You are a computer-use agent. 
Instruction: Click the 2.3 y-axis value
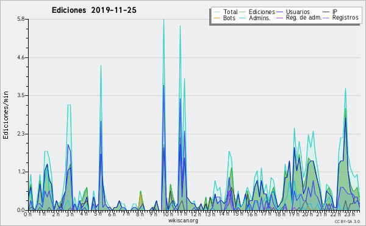tap(21, 134)
